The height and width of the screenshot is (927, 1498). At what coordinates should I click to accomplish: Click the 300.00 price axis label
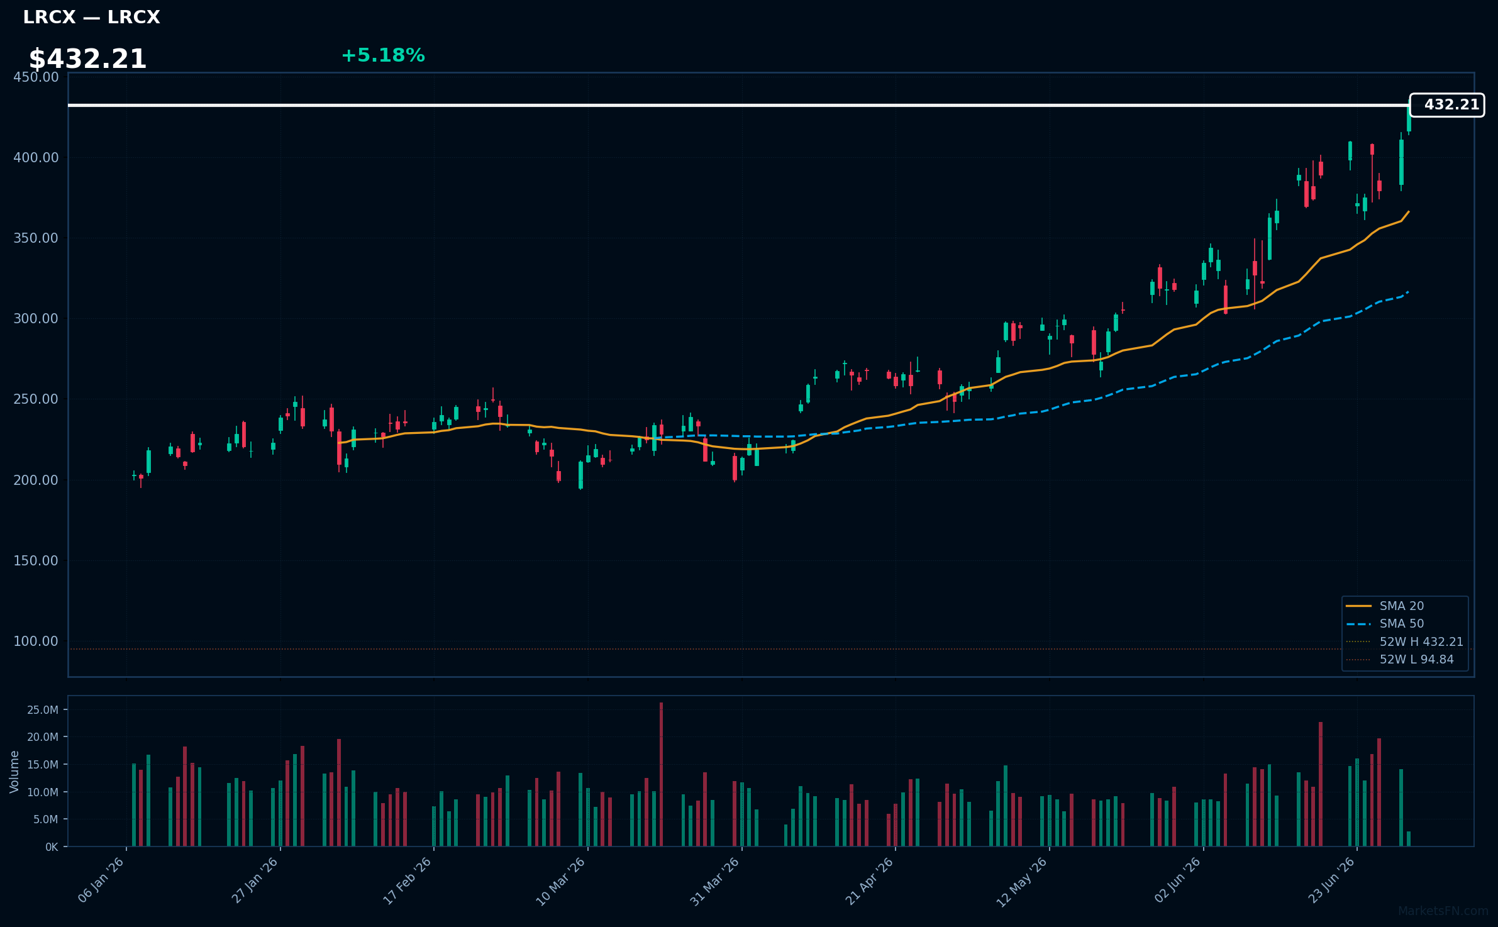pos(36,318)
